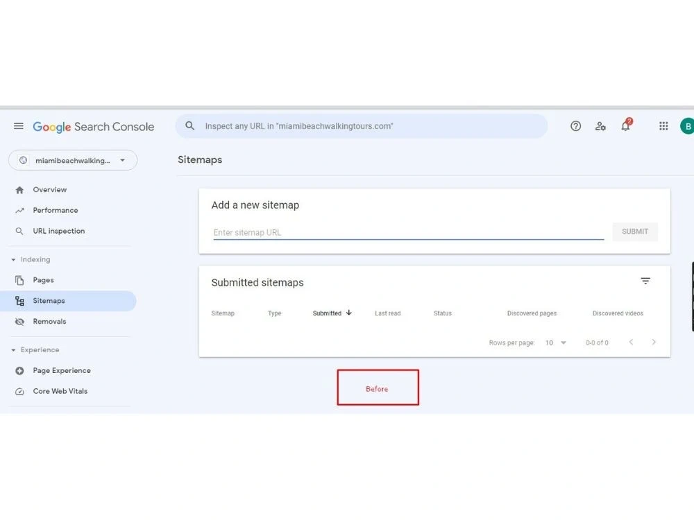Open the Google apps grid
The height and width of the screenshot is (520, 694).
(663, 126)
